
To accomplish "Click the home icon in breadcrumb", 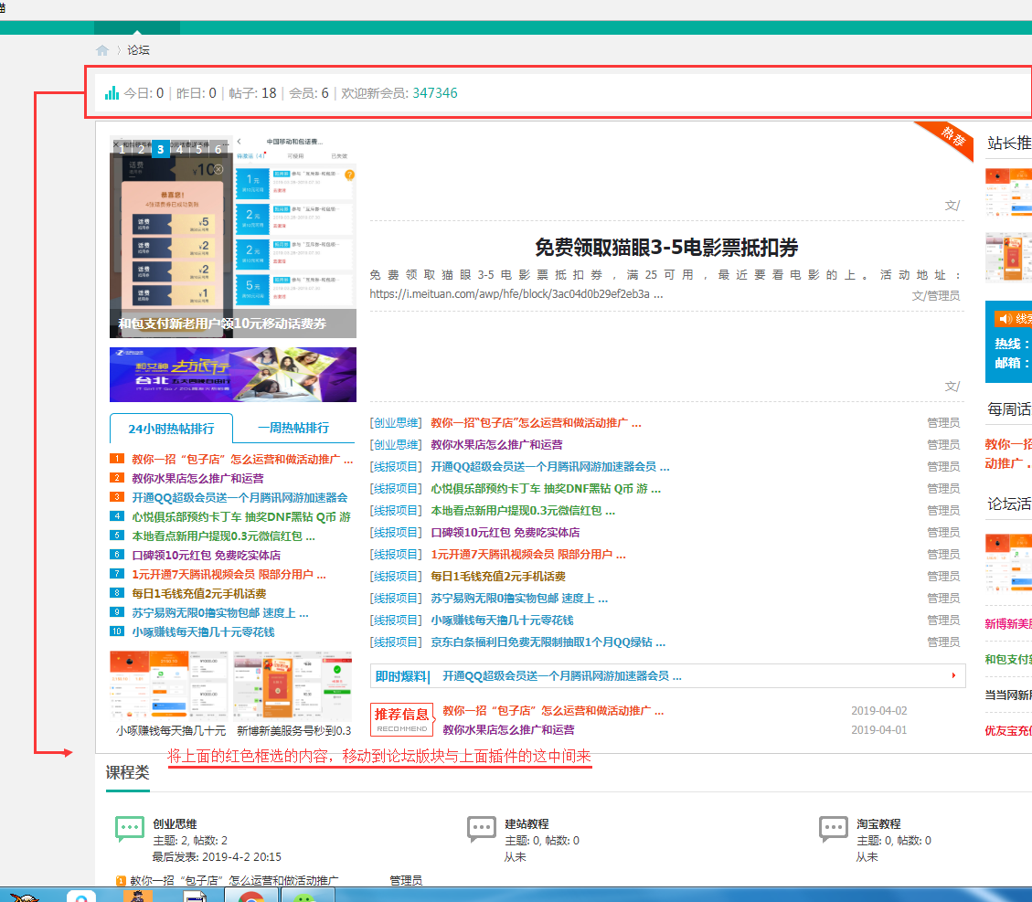I will tap(102, 50).
